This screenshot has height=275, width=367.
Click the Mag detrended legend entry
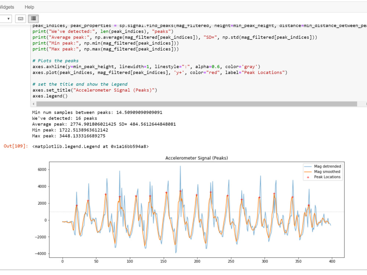tap(330, 166)
